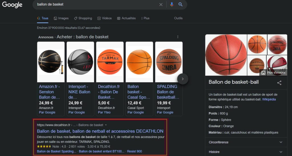Select the Tous tab
This screenshot has width=292, height=156.
[x=43, y=18]
